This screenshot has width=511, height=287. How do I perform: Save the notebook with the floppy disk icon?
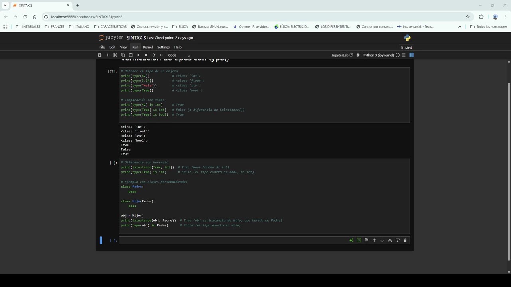pos(100,55)
